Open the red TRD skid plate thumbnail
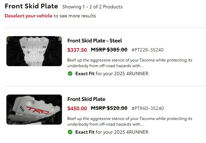 tap(34, 110)
